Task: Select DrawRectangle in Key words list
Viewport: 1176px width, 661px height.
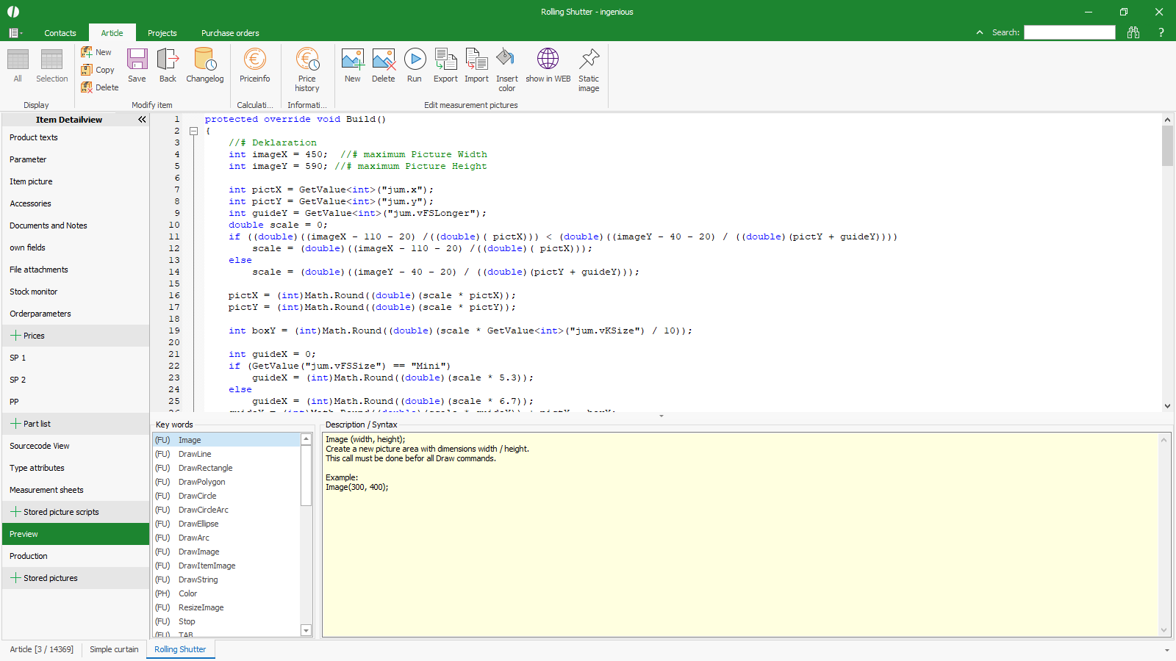Action: 205,468
